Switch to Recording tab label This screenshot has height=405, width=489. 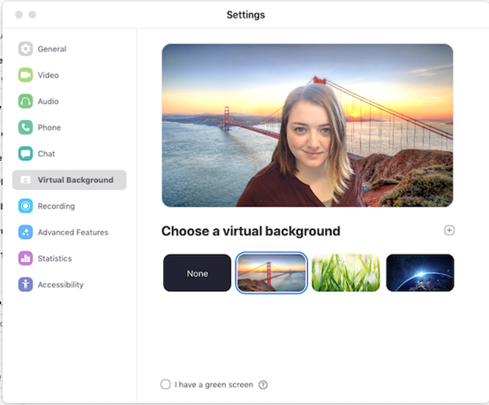[56, 206]
